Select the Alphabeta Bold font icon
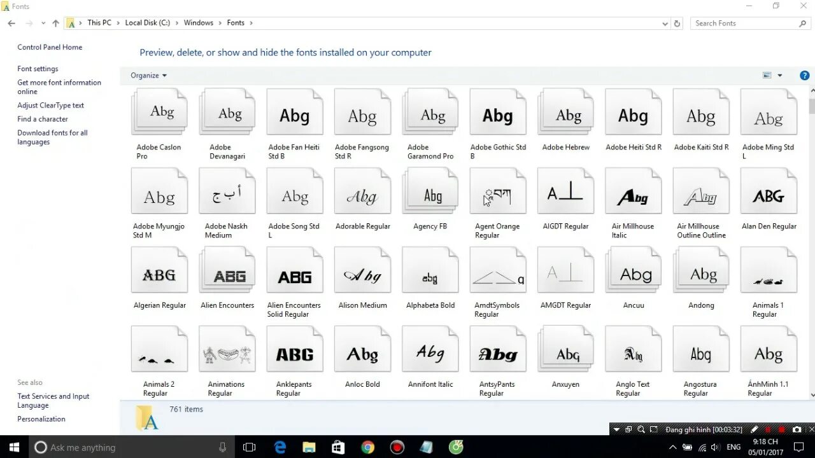The image size is (815, 458). (430, 270)
